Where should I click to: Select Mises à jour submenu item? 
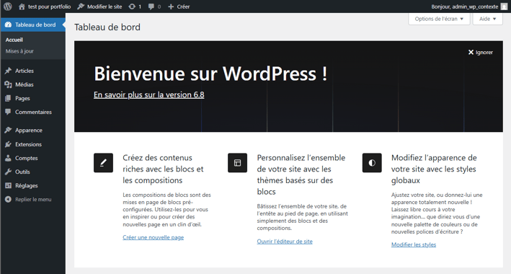19,51
